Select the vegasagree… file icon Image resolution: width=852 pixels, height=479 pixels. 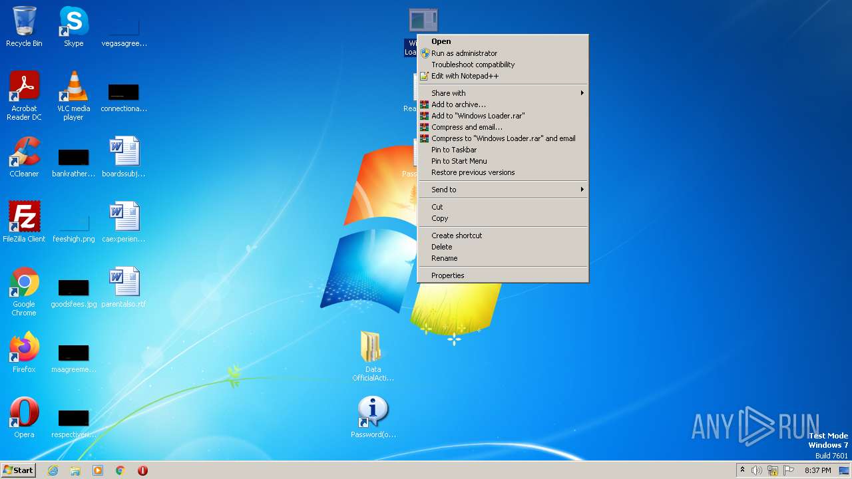124,27
